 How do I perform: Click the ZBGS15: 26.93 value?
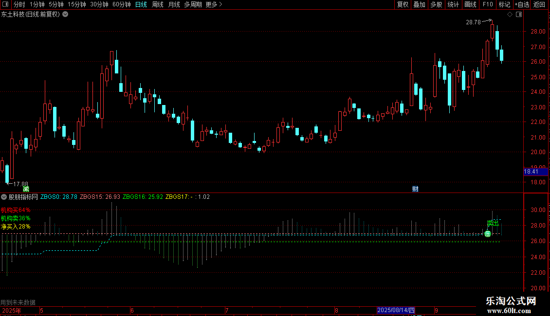pos(100,197)
